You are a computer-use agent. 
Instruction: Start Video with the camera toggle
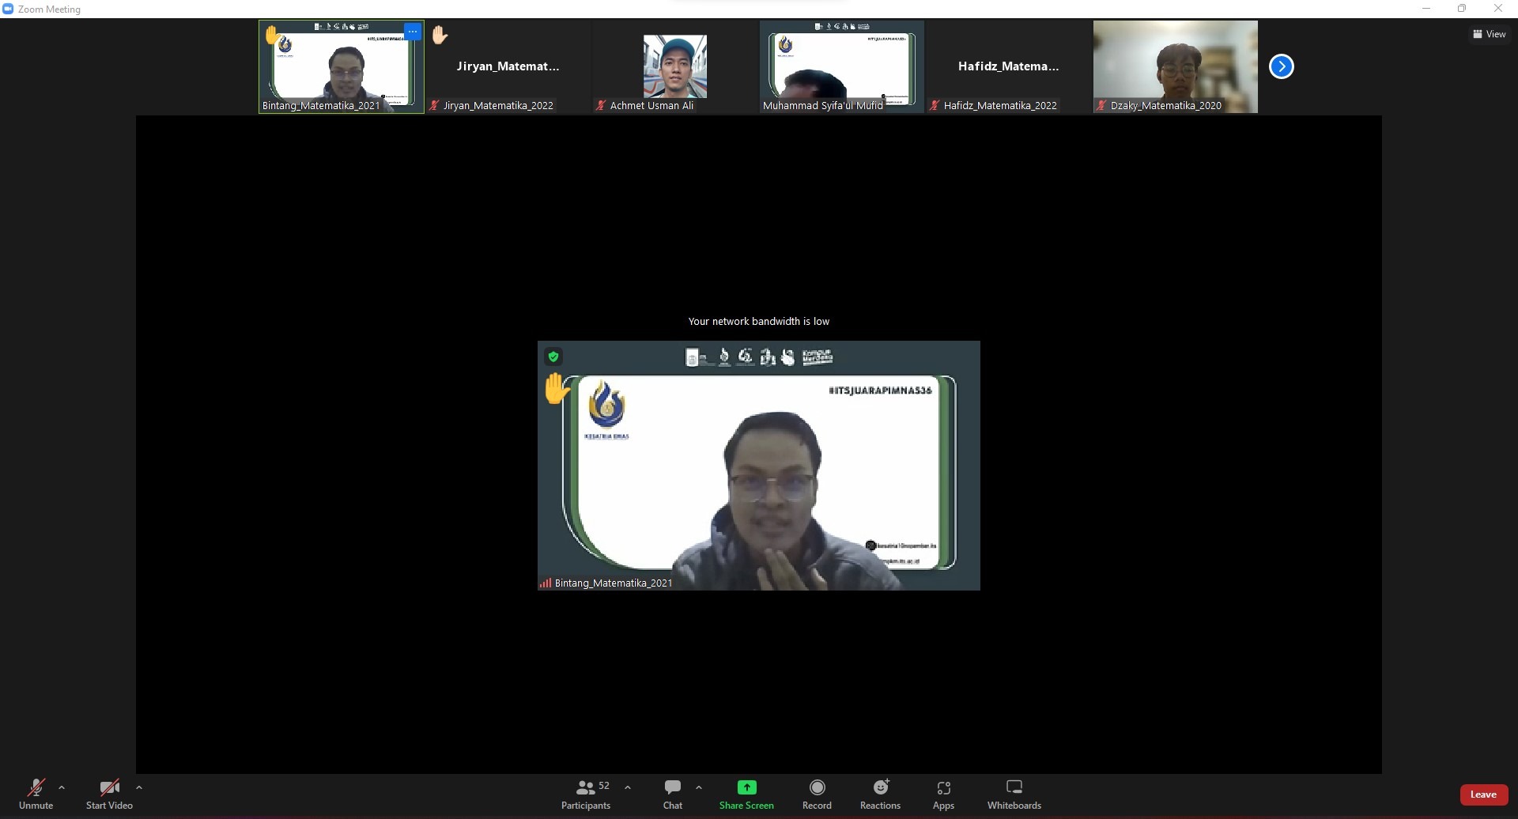click(x=109, y=794)
